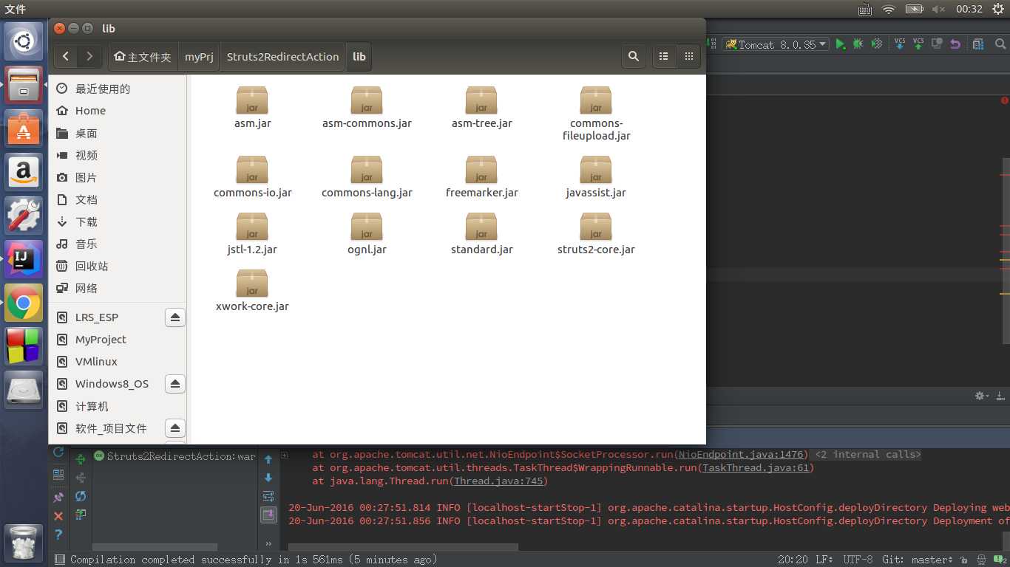Open 网络 network in sidebar
The image size is (1010, 567).
(118, 288)
